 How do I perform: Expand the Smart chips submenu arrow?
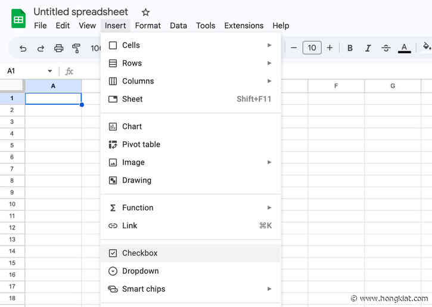(x=269, y=289)
